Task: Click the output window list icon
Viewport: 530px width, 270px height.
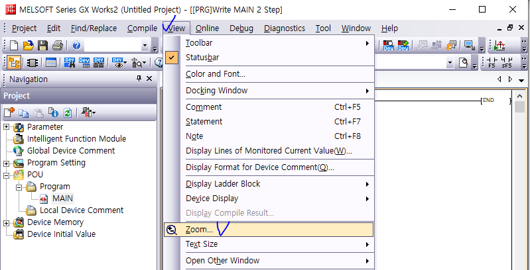Action: point(51,62)
